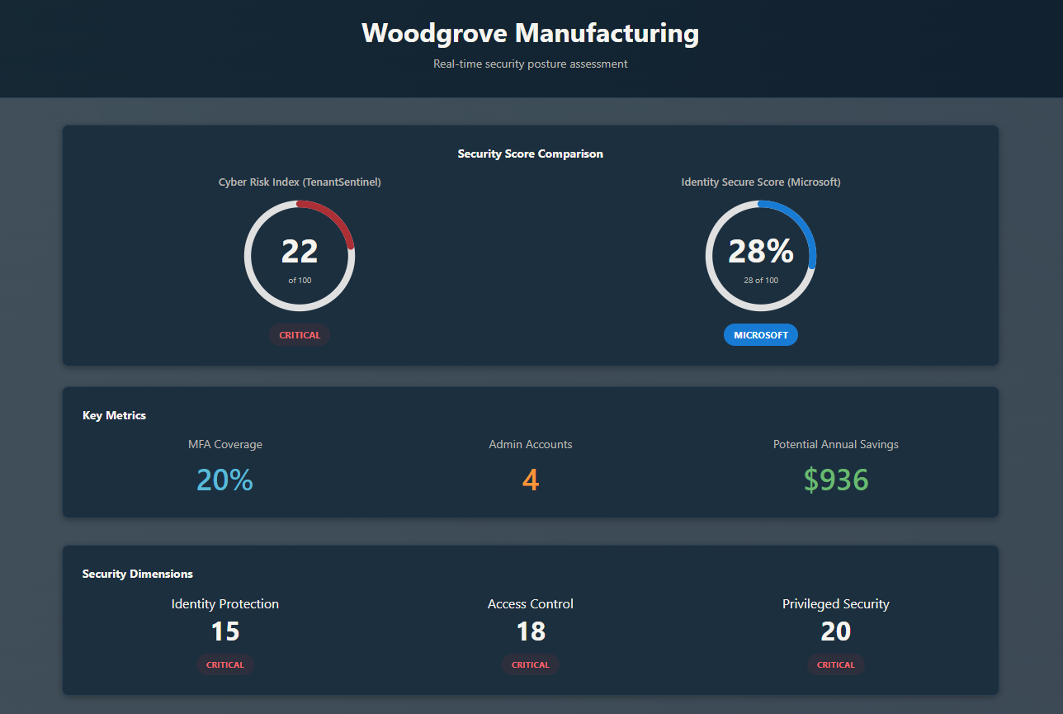
Task: Click the Cyber Risk Index (TenantSentinel) label
Action: 300,182
